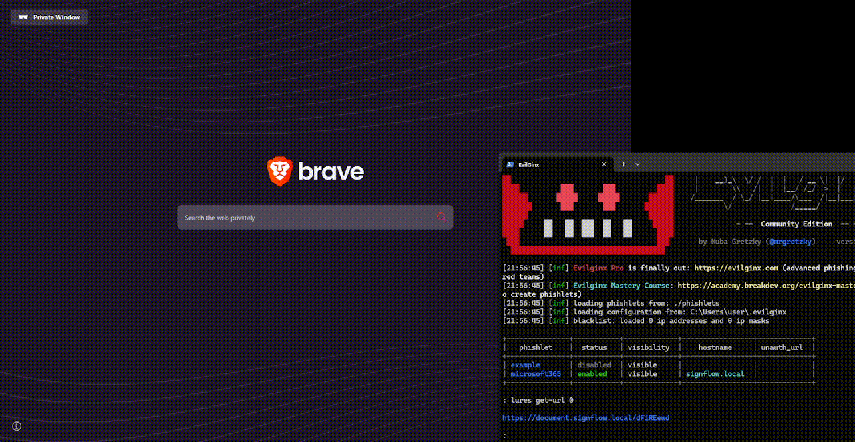855x442 pixels.
Task: Click 'Evilginx Pro' text in log
Action: [x=598, y=268]
